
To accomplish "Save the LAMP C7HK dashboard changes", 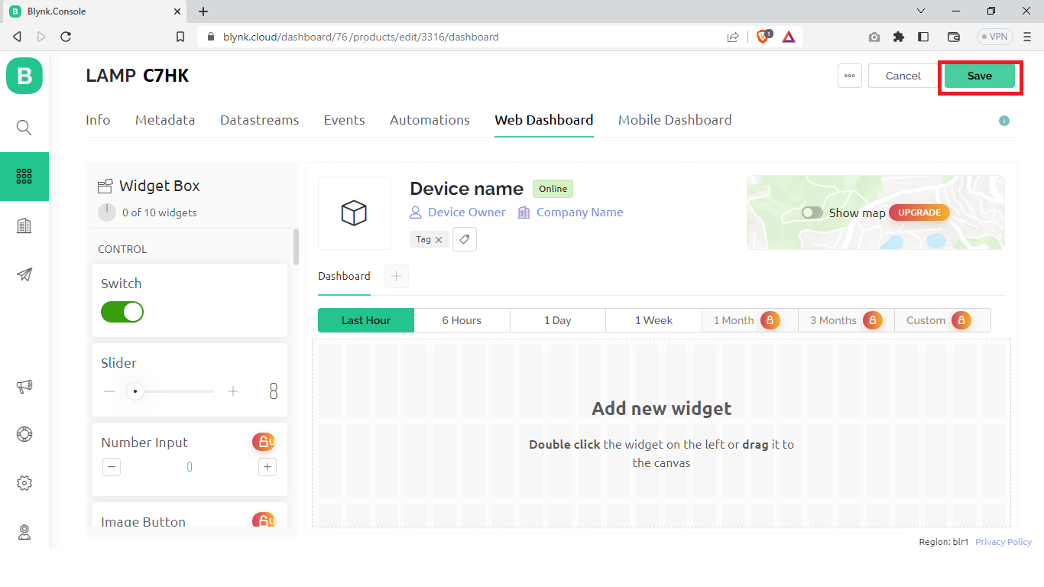I will pyautogui.click(x=979, y=76).
